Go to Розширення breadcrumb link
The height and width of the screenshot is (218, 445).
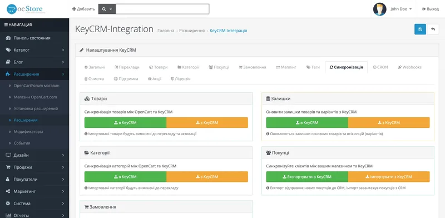(192, 31)
